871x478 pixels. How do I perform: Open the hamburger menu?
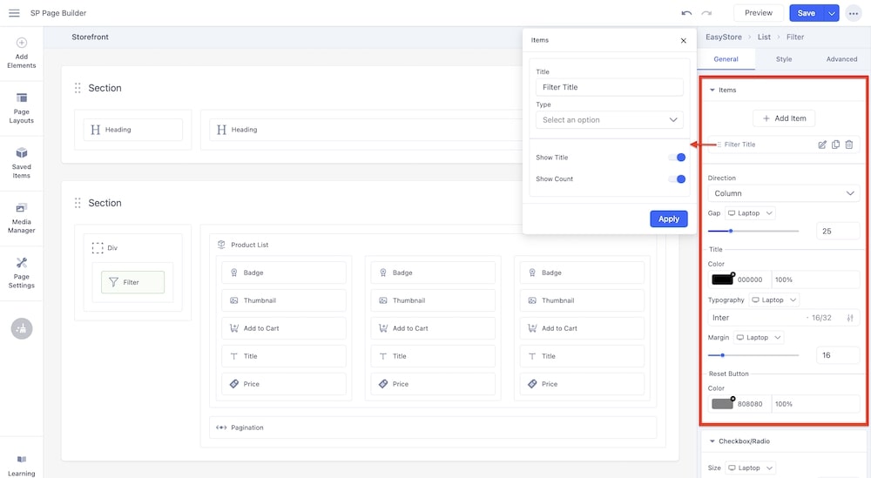pyautogui.click(x=14, y=13)
